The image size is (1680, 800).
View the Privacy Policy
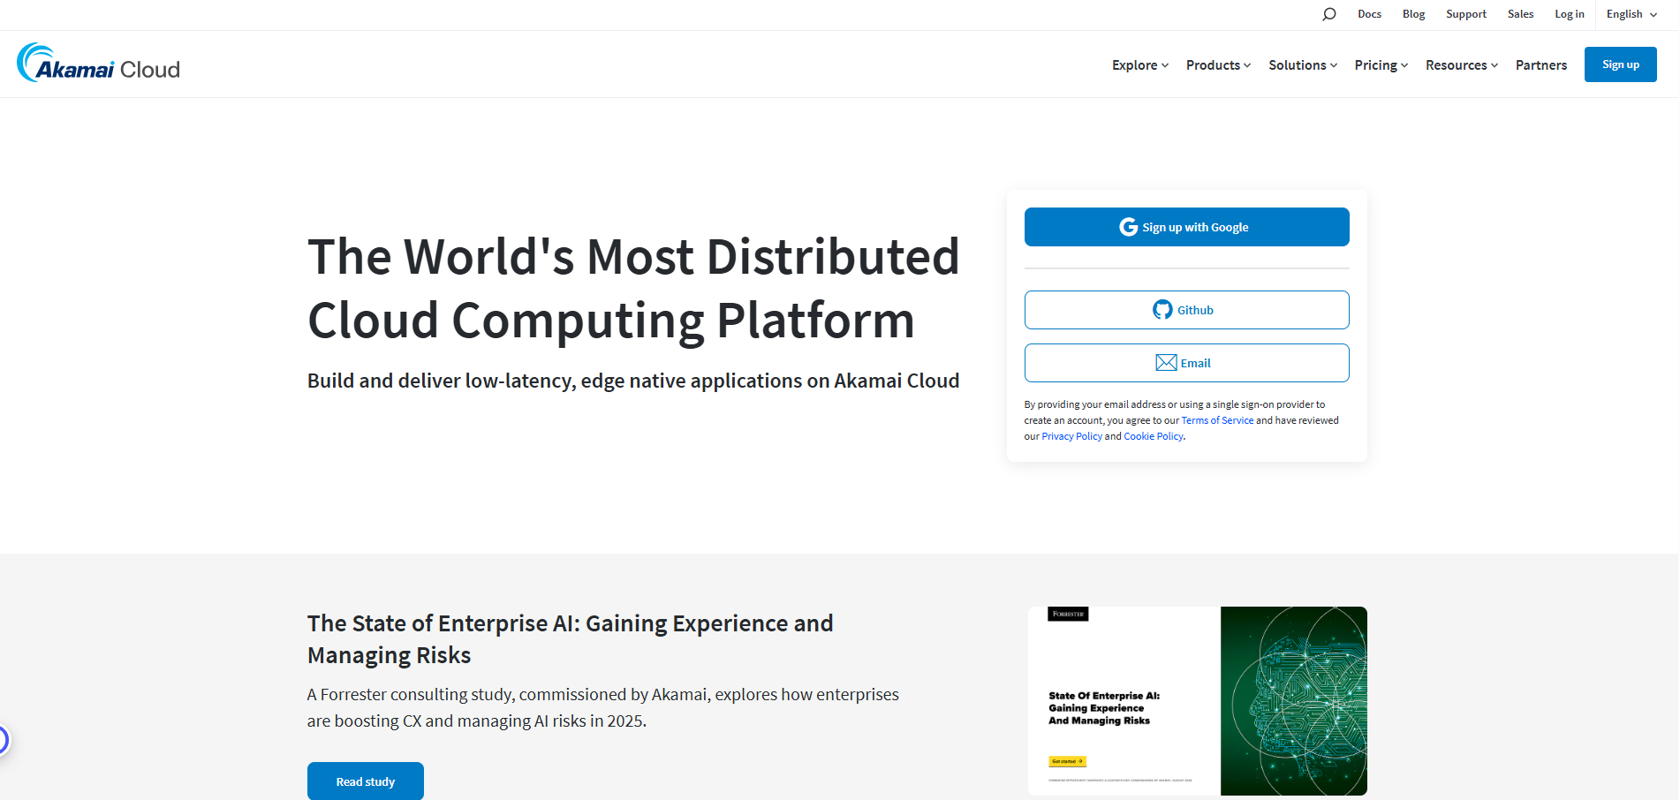[1071, 435]
